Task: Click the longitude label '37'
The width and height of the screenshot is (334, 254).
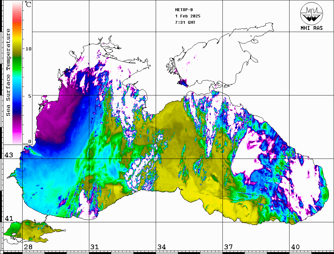Action: 228,247
